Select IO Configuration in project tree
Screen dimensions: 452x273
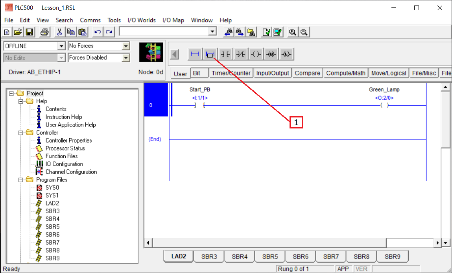click(x=64, y=164)
